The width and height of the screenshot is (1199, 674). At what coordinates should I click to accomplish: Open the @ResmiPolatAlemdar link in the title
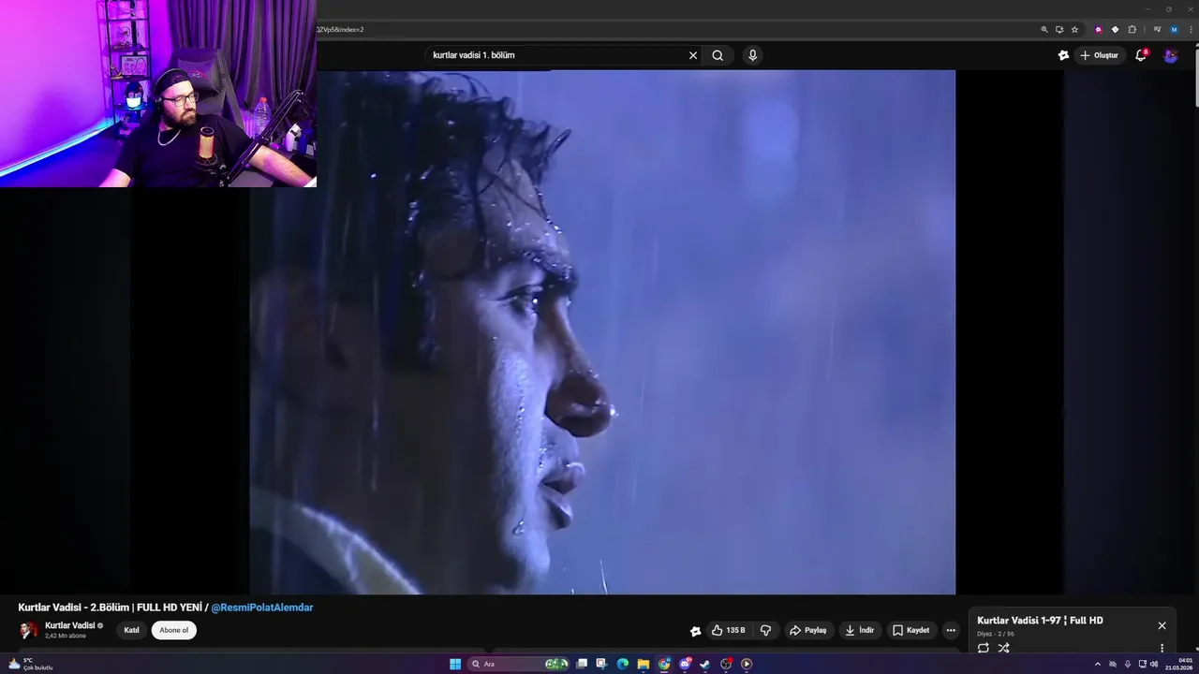262,608
